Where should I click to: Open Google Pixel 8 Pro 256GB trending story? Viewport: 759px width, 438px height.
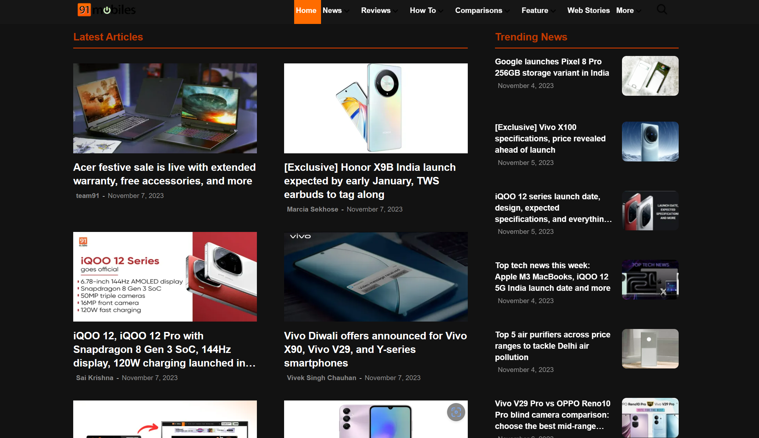pos(552,67)
